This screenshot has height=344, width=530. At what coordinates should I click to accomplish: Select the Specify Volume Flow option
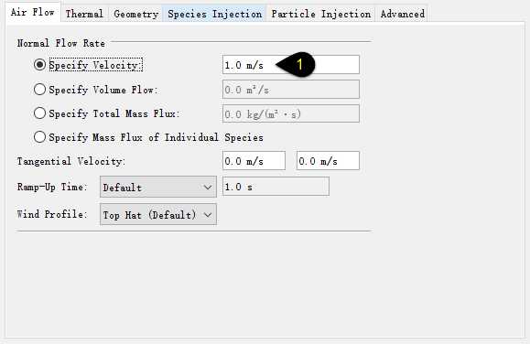coord(40,90)
